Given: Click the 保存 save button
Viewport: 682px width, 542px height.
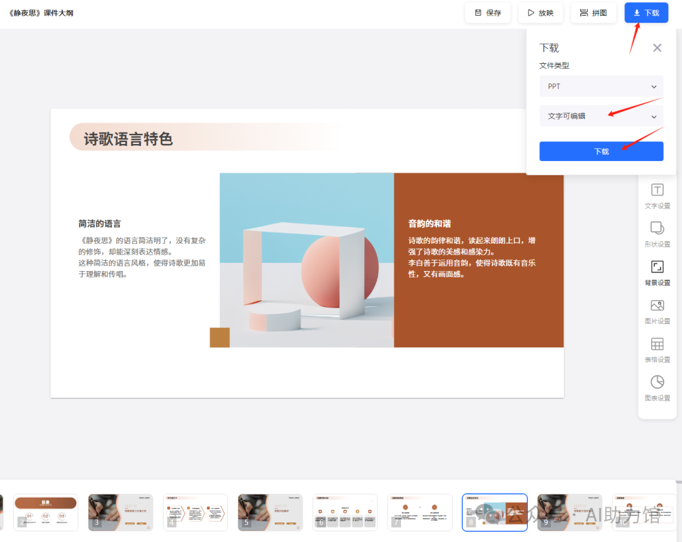Looking at the screenshot, I should 488,13.
